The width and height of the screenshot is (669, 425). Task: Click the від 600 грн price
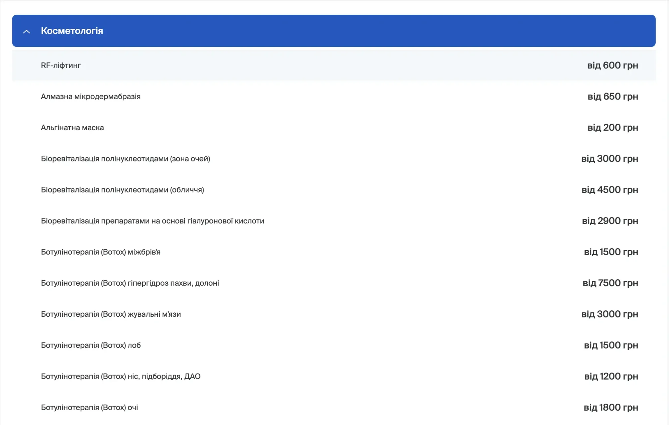pyautogui.click(x=612, y=65)
